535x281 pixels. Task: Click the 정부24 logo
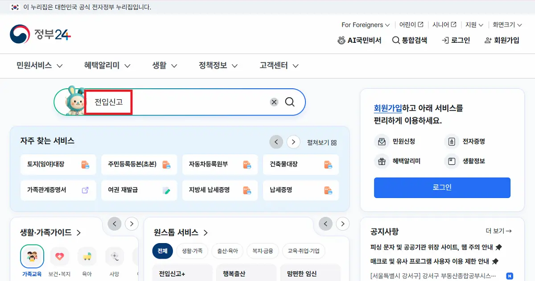coord(40,34)
